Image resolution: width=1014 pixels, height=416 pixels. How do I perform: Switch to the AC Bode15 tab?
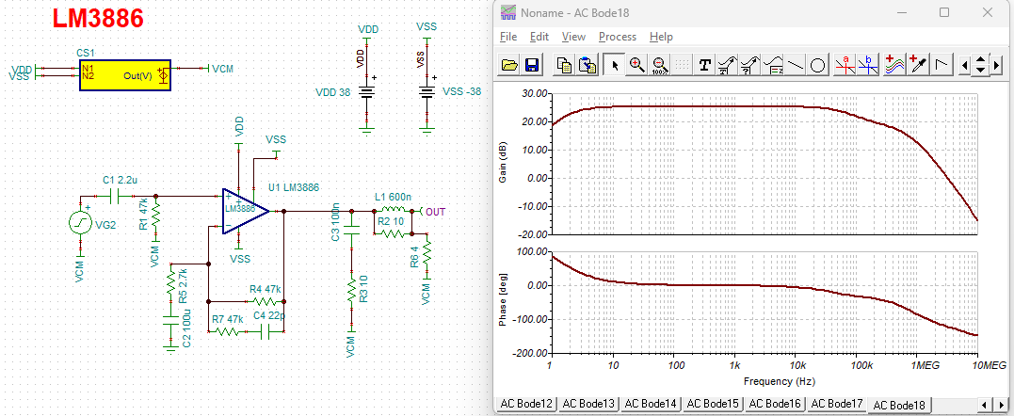click(713, 404)
